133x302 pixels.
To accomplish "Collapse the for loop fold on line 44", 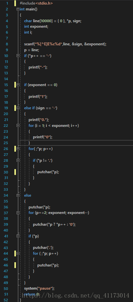I will tap(18, 253).
